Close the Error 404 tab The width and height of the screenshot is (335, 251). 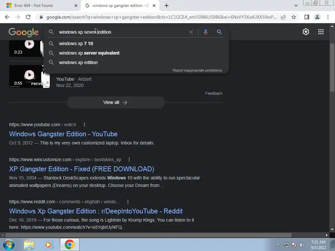click(76, 6)
